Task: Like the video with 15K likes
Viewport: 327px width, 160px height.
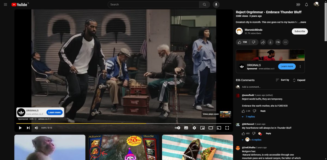Action: click(243, 42)
